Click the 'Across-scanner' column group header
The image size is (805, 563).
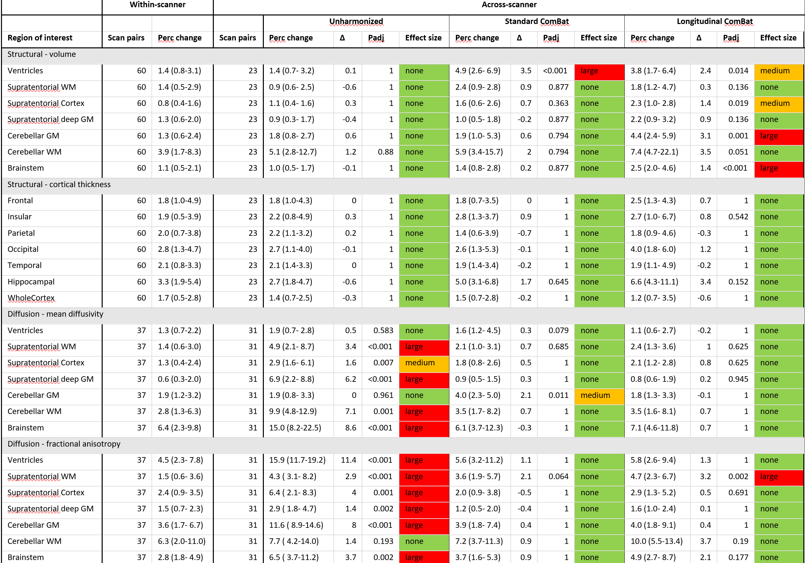[509, 5]
